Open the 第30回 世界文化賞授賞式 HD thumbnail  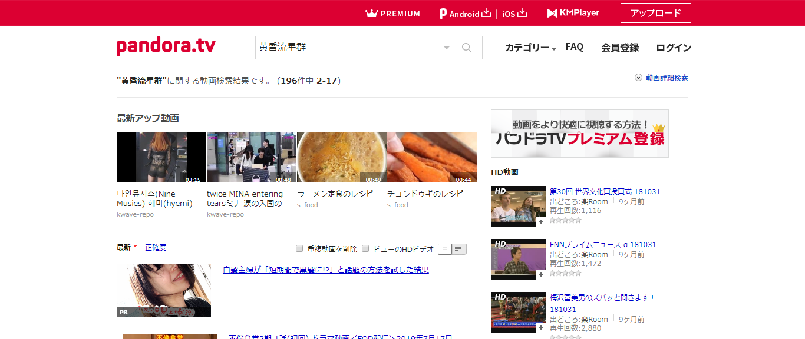coord(518,207)
